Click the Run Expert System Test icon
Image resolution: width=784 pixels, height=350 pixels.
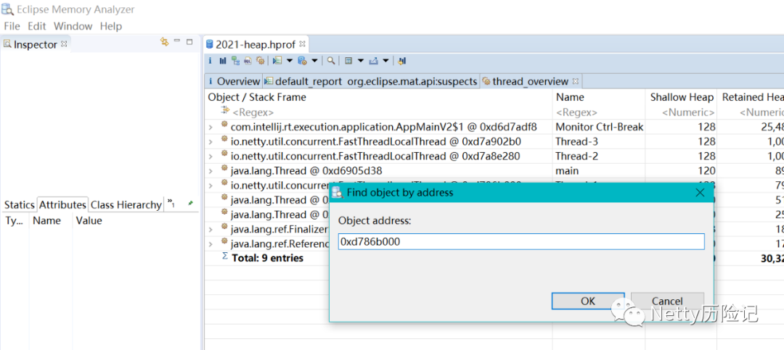(277, 60)
